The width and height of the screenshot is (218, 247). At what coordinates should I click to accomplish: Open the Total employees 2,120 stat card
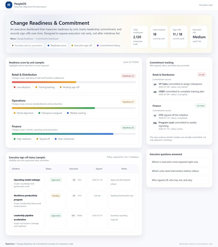(x=139, y=37)
